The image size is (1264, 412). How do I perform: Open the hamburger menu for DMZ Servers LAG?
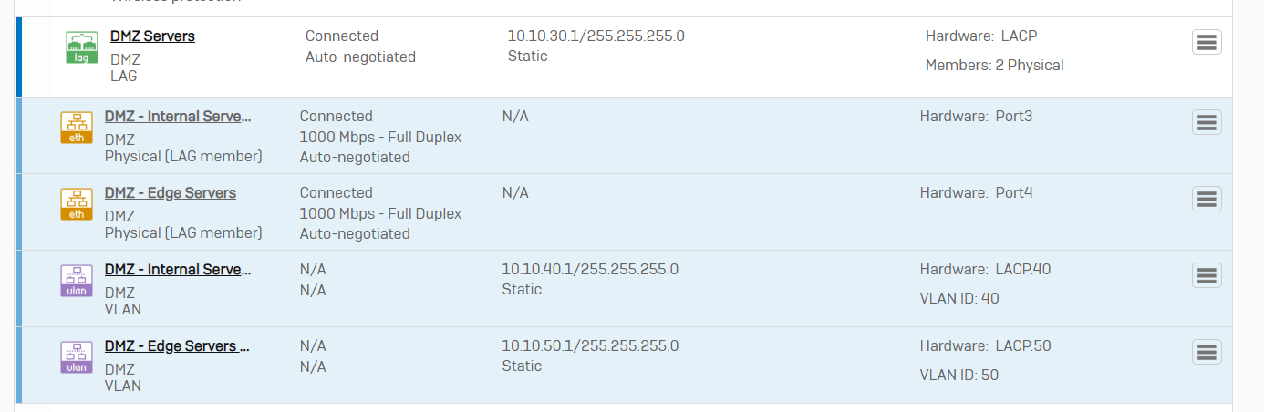click(1207, 42)
